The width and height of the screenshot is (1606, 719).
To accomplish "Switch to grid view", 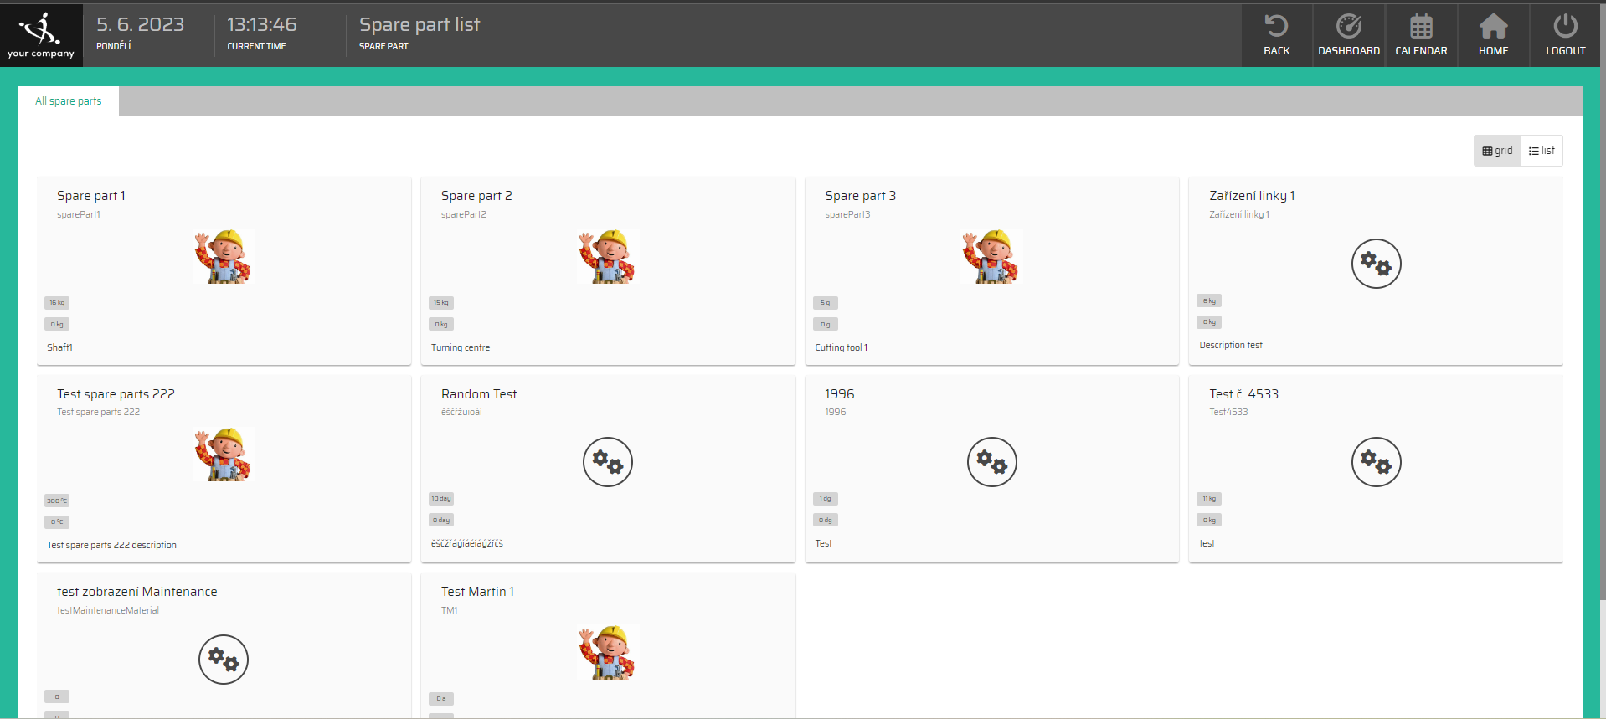I will [x=1497, y=151].
